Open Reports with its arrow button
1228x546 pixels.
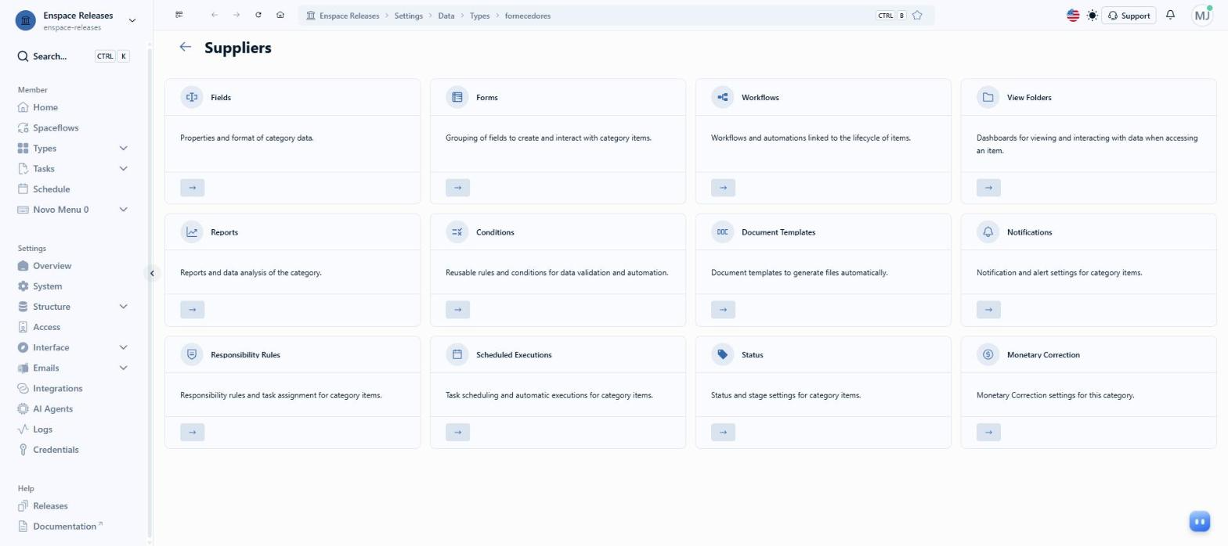192,309
